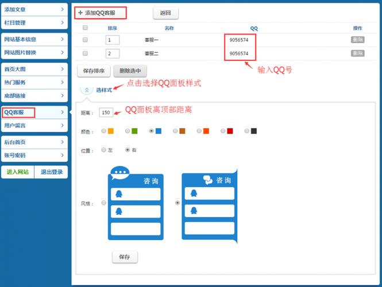Viewport: 382px width, 287px height.
Task: Click the speech-bubble style panel preview
Action: pos(136,203)
